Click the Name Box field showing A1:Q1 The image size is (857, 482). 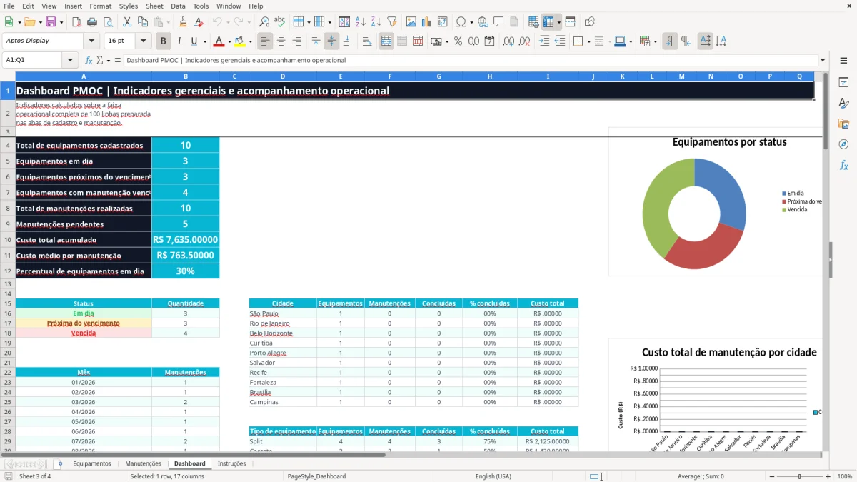click(x=33, y=60)
